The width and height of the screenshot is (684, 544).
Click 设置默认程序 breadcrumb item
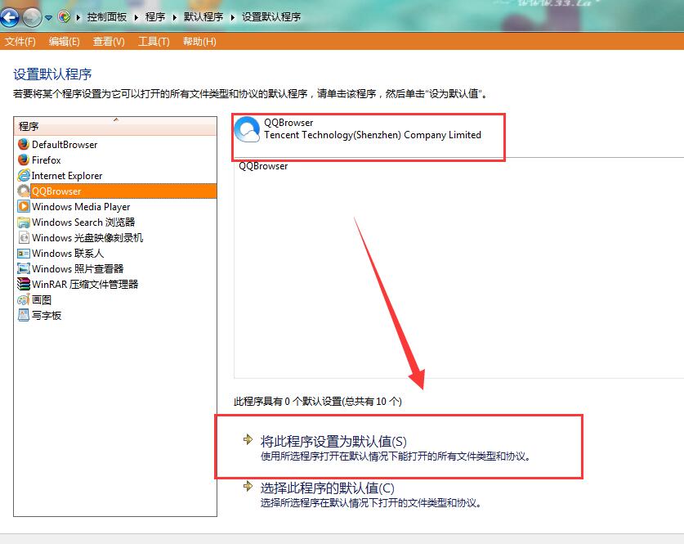pyautogui.click(x=270, y=17)
